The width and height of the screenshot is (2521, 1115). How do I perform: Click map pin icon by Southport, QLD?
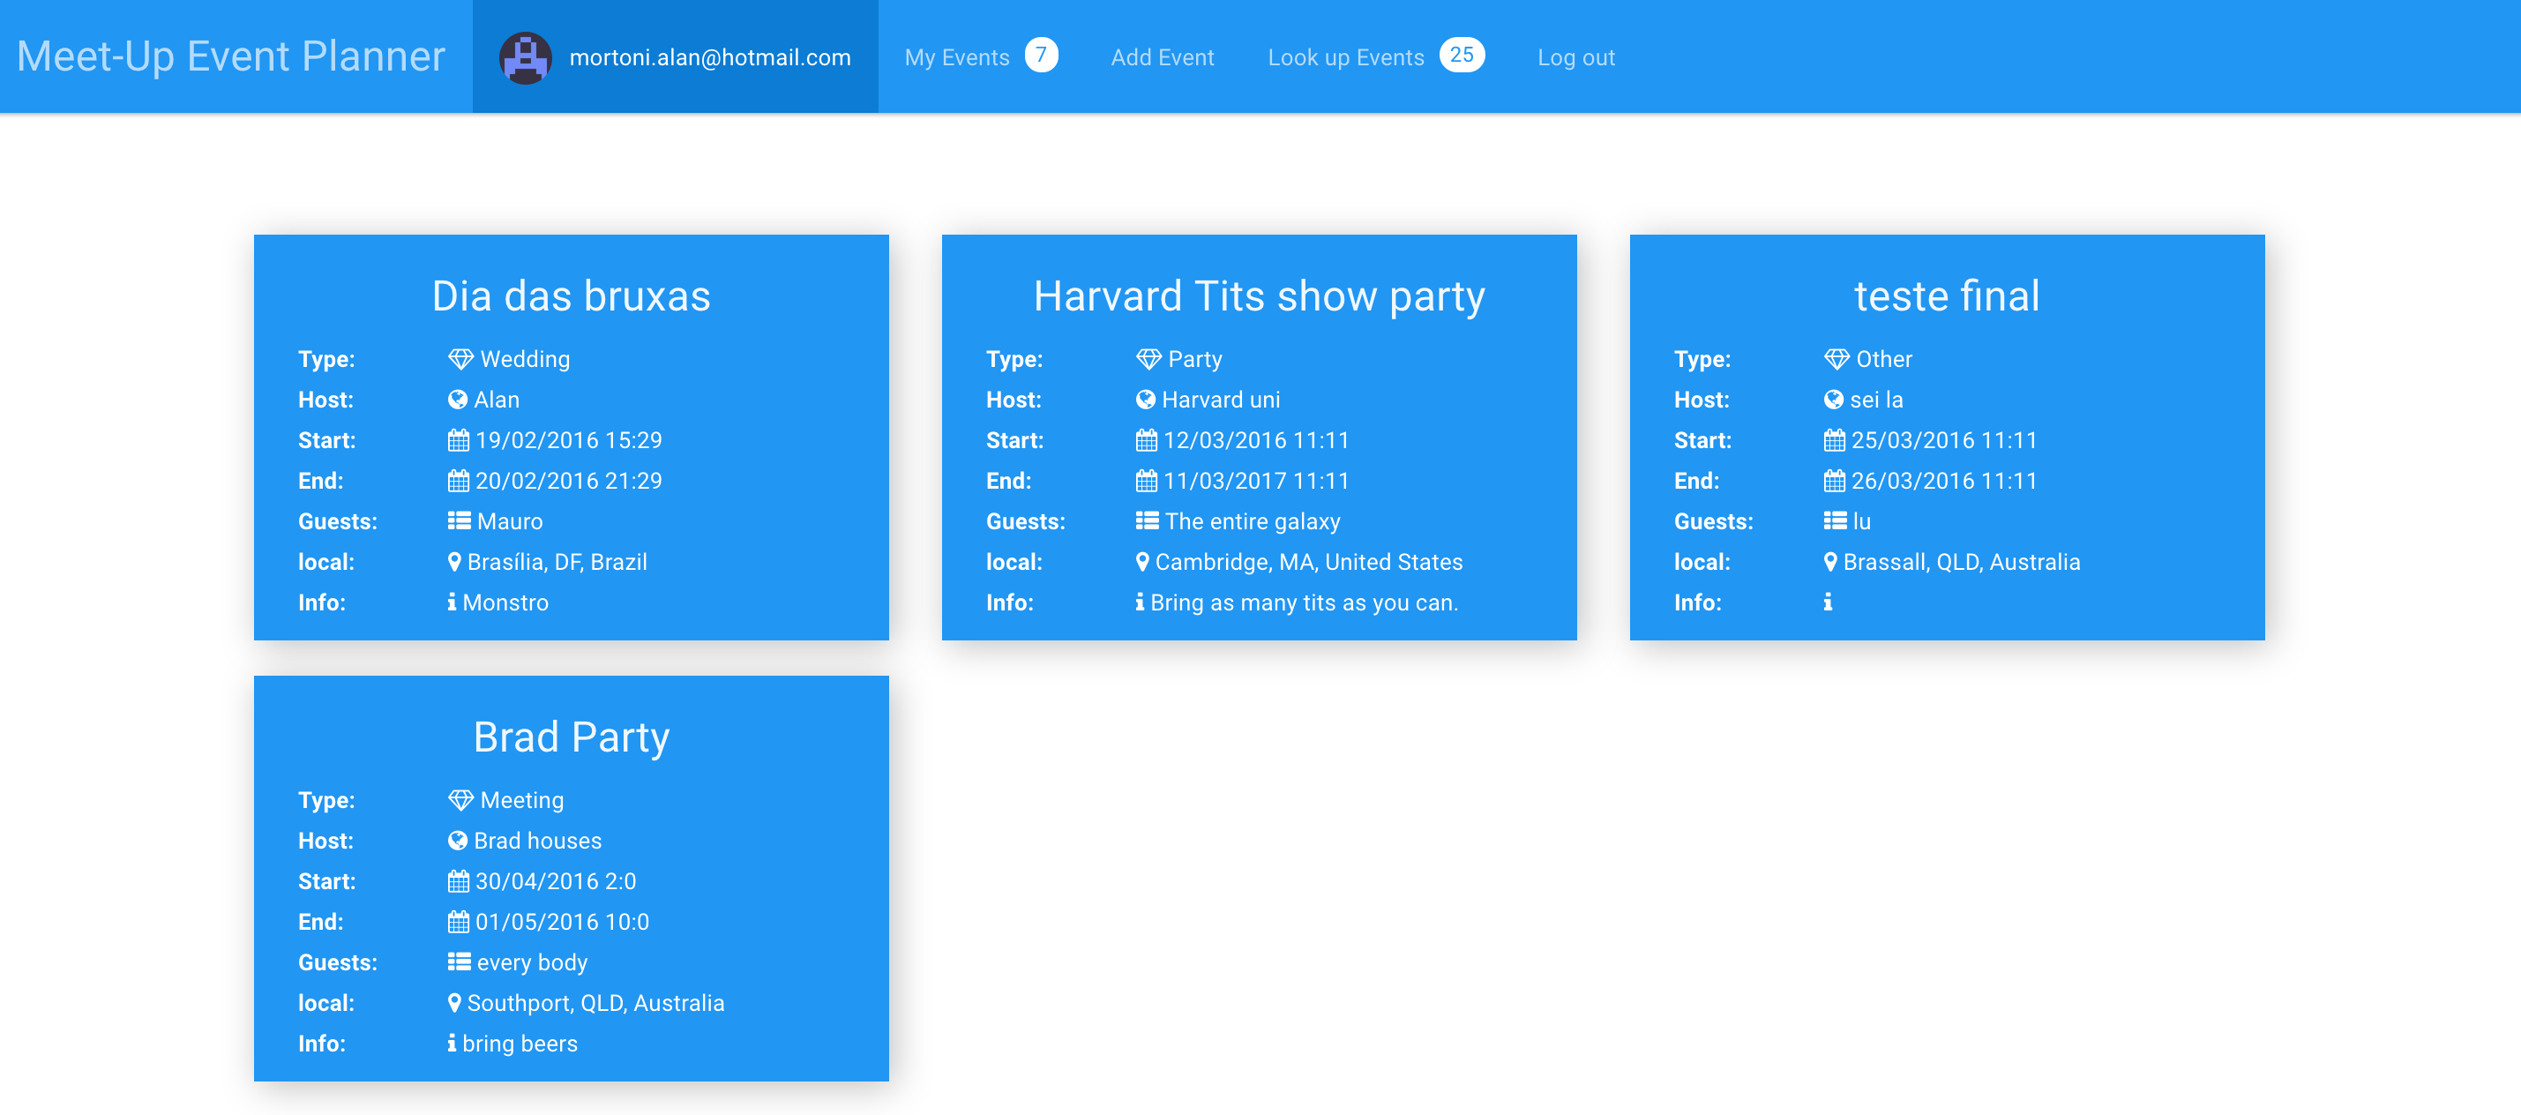click(x=454, y=1002)
